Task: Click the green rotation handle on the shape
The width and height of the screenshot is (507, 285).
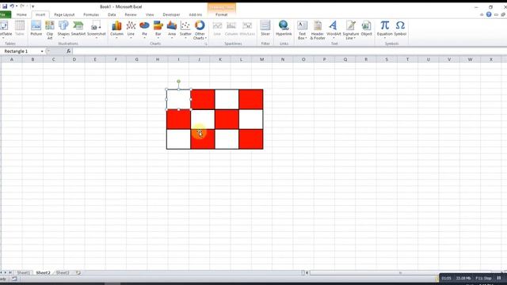Action: [x=178, y=82]
